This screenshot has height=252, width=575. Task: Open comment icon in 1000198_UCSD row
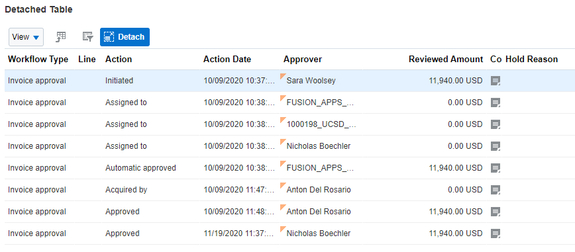pos(496,124)
